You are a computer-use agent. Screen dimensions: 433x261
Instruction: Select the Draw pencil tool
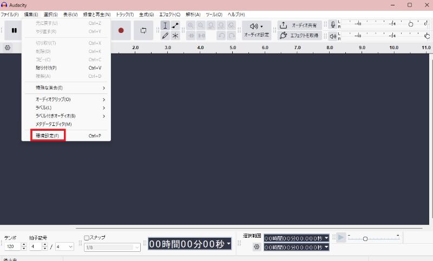point(165,36)
